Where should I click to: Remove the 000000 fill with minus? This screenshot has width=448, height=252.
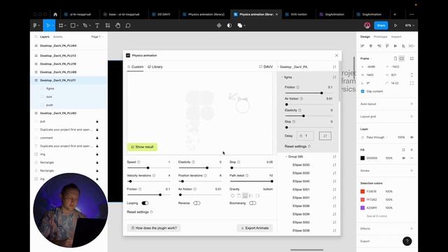[412, 158]
